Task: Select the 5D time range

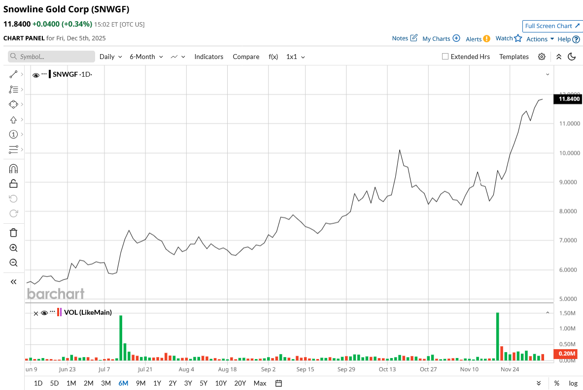Action: [54, 383]
